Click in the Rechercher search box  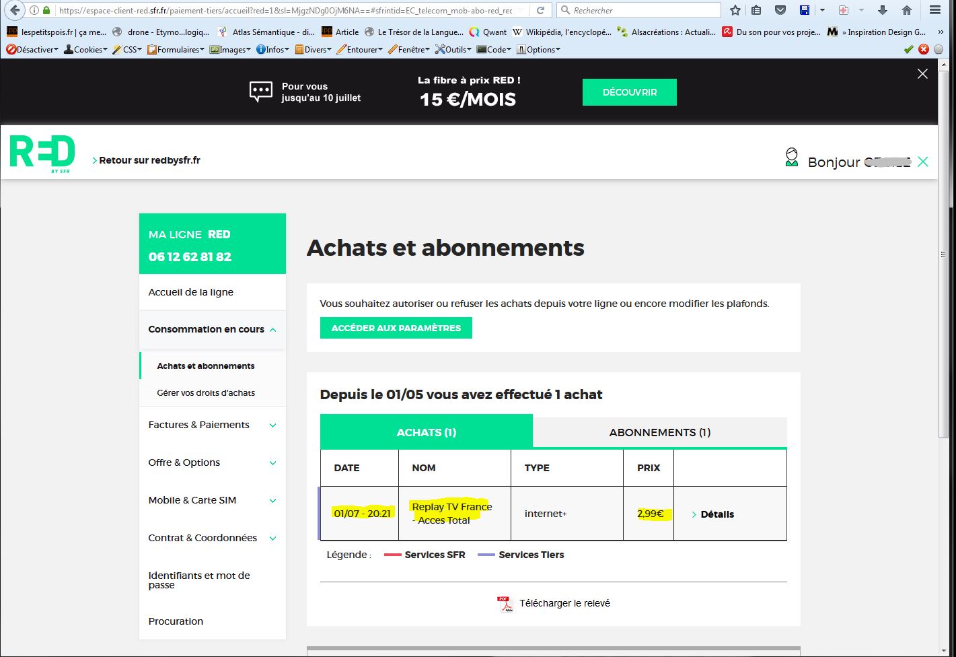(638, 10)
